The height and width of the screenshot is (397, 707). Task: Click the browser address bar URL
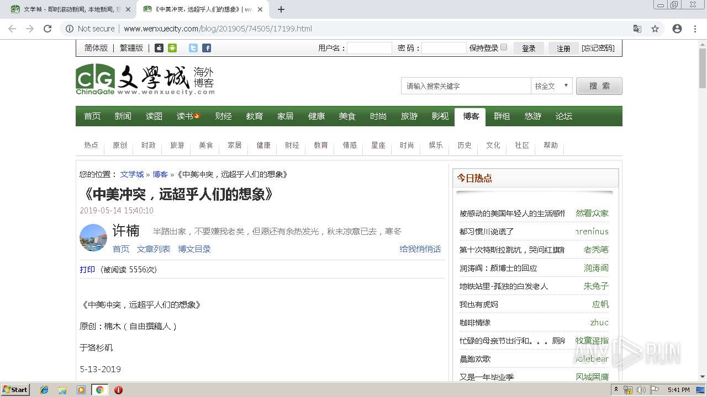[218, 29]
